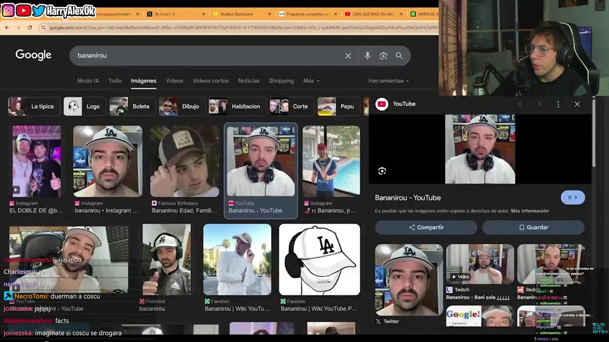609x342 pixels.
Task: Click the magnifier search icon
Action: click(x=399, y=56)
